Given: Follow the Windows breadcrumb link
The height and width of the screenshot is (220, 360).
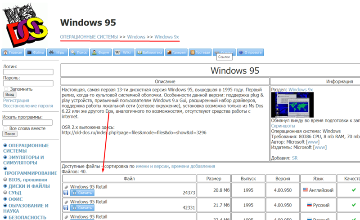Looking at the screenshot, I should (136, 37).
